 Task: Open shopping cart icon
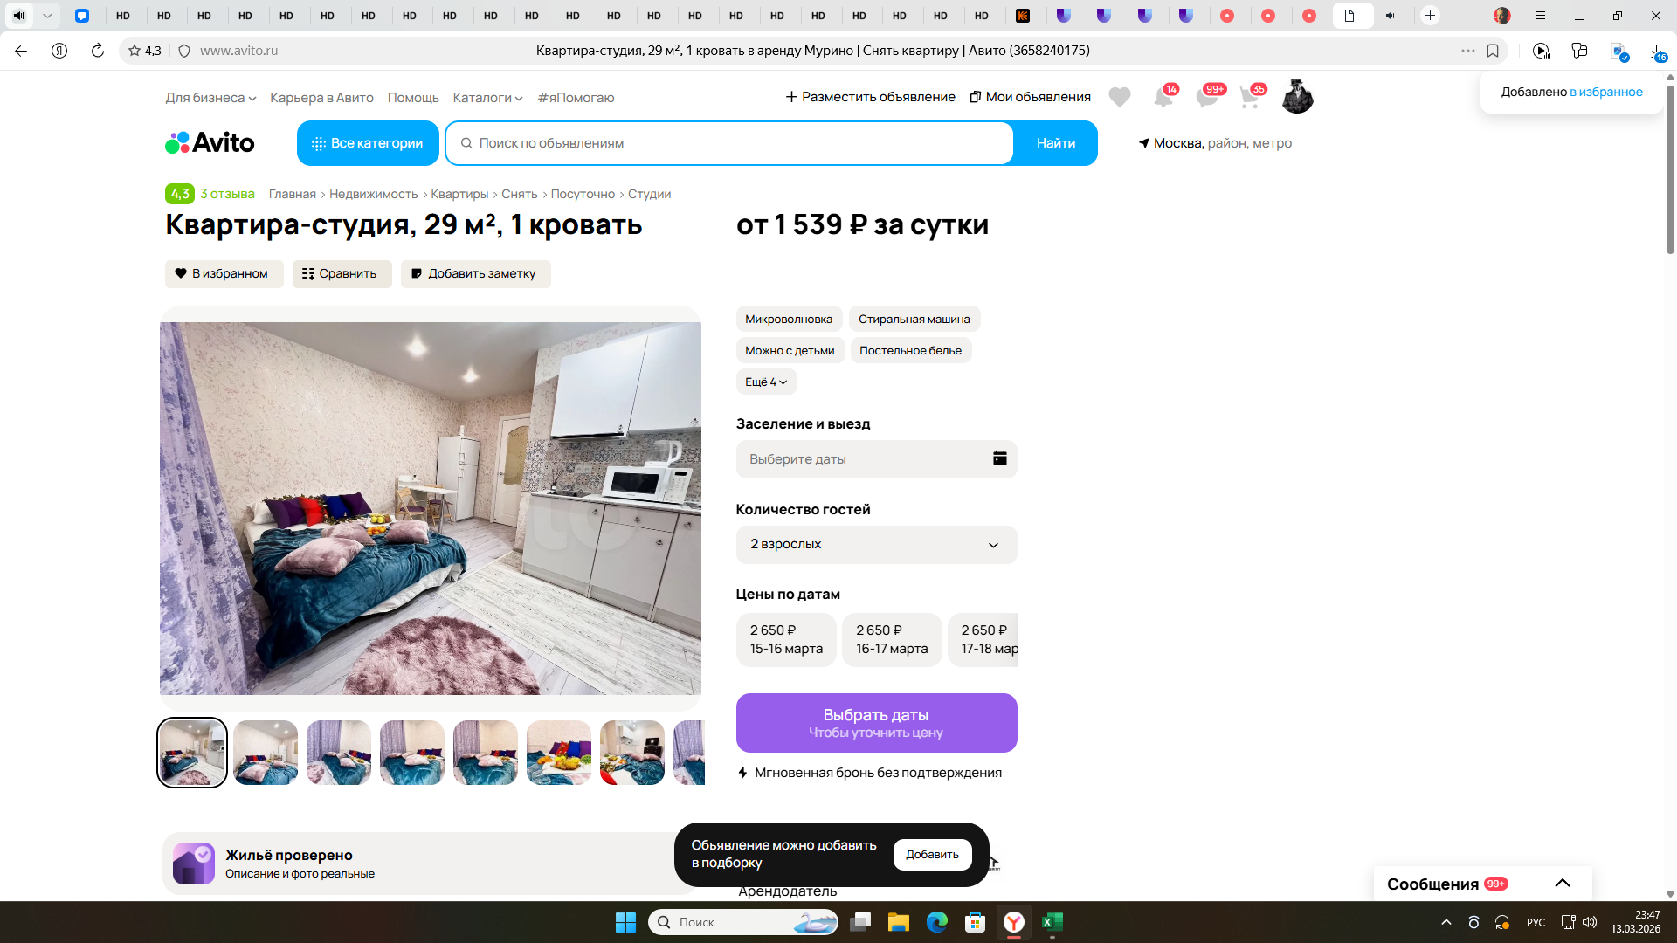[x=1250, y=97]
